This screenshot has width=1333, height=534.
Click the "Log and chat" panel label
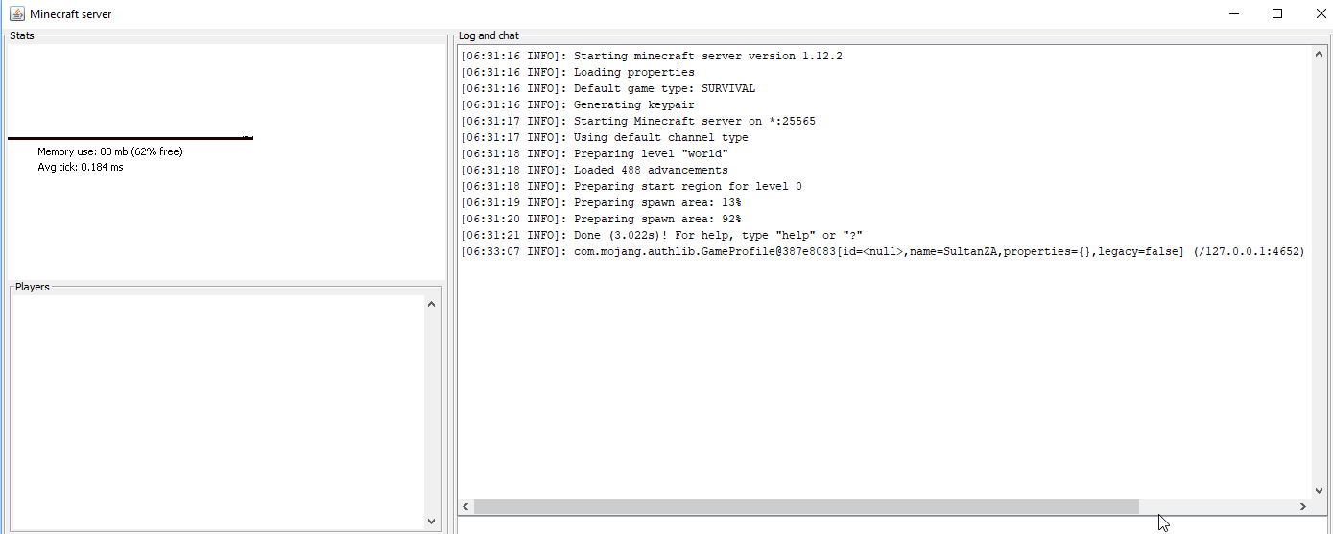pos(488,35)
